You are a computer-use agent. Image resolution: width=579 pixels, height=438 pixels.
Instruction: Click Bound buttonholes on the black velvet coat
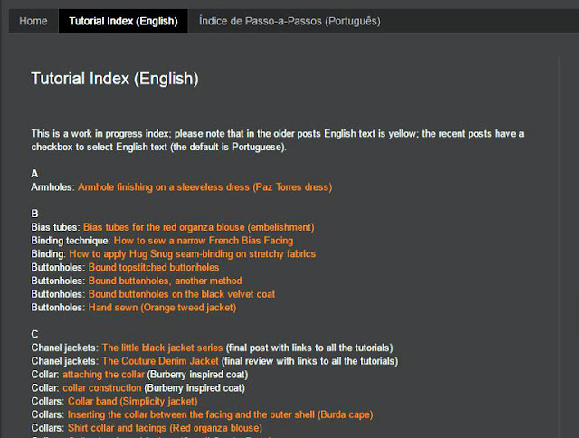point(182,294)
